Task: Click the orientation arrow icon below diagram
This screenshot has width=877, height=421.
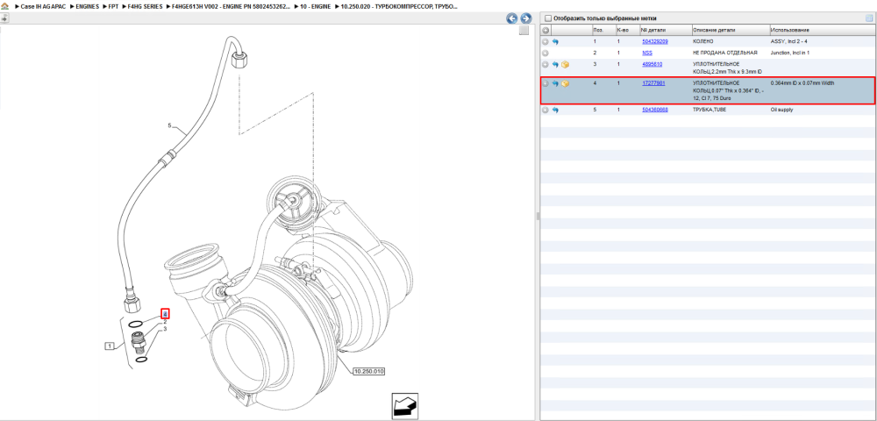Action: (x=404, y=405)
